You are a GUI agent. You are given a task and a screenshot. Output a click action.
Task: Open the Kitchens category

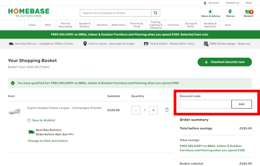pos(102,25)
